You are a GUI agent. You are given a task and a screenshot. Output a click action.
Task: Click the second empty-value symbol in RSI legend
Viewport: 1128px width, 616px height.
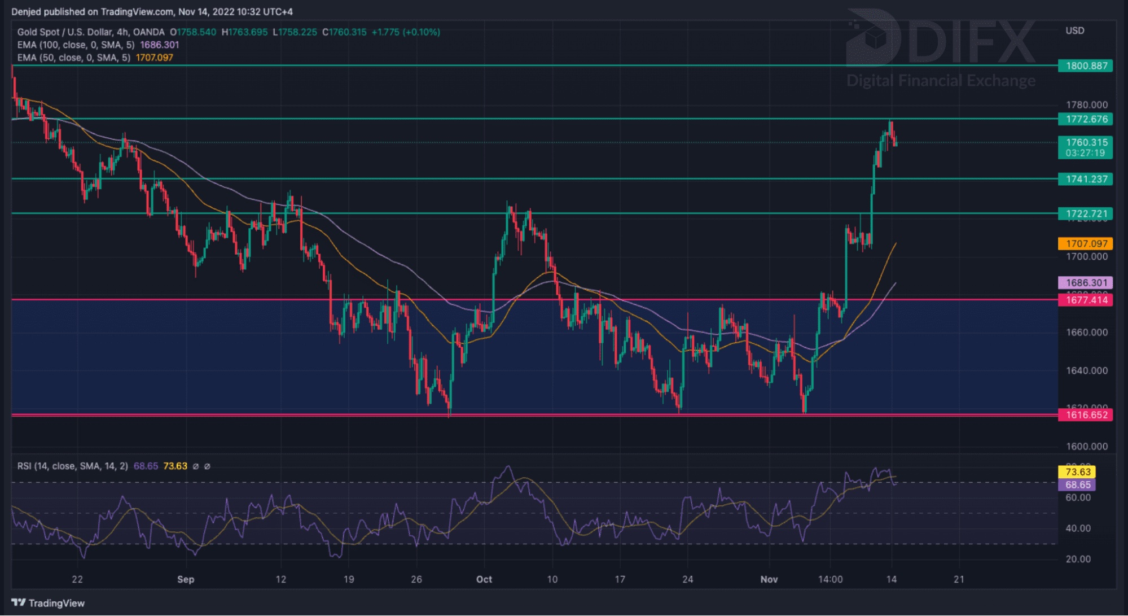tap(207, 466)
